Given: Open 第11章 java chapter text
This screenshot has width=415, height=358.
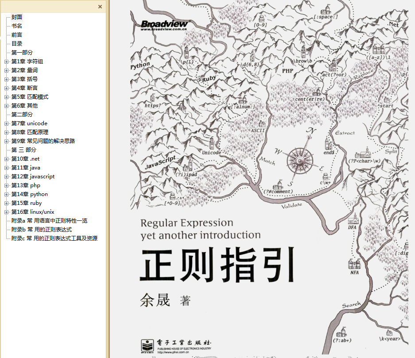Looking at the screenshot, I should (x=26, y=168).
